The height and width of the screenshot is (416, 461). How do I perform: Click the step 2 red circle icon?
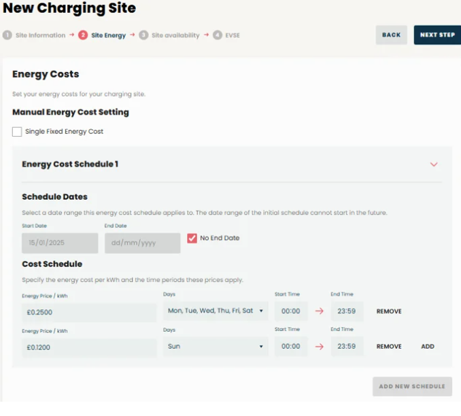coord(83,35)
